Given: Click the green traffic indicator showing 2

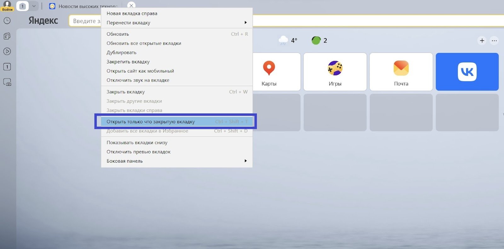Looking at the screenshot, I should (319, 40).
